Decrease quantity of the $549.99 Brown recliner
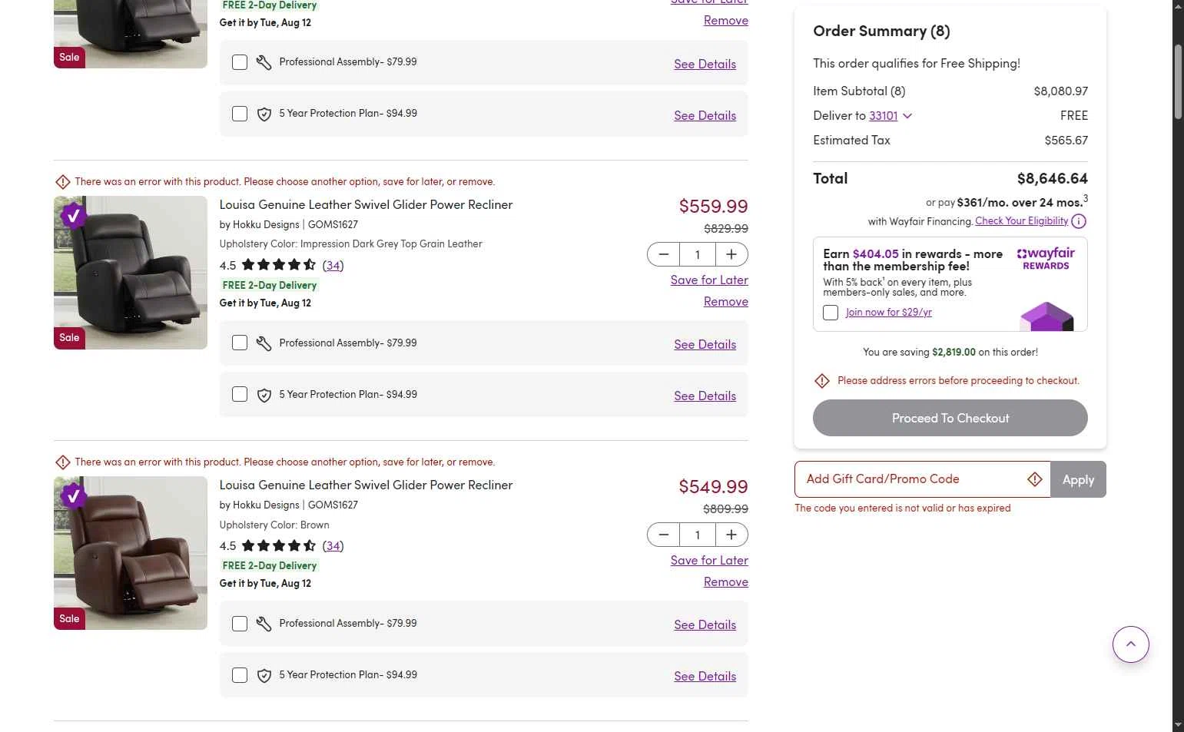 [664, 535]
